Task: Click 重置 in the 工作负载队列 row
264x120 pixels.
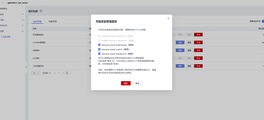Action: [x=189, y=66]
